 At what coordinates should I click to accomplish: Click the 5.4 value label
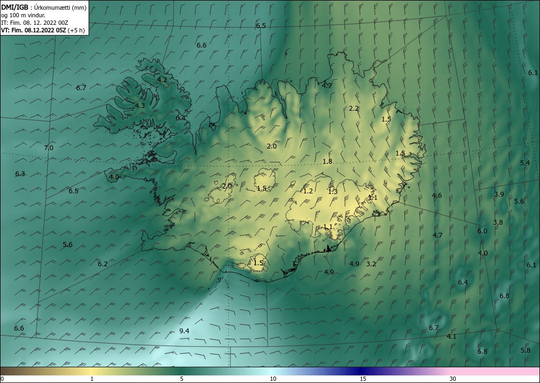[525, 163]
